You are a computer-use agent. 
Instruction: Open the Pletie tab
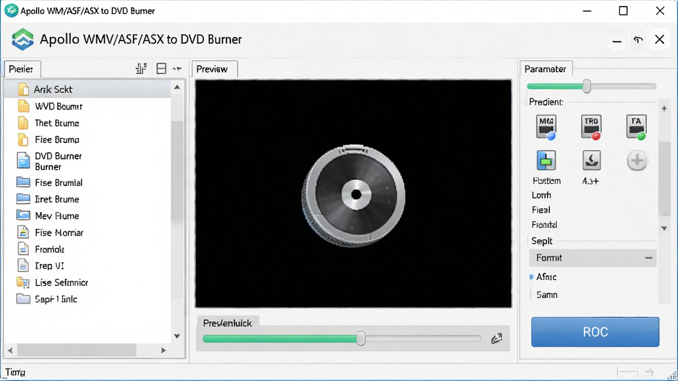coord(23,69)
